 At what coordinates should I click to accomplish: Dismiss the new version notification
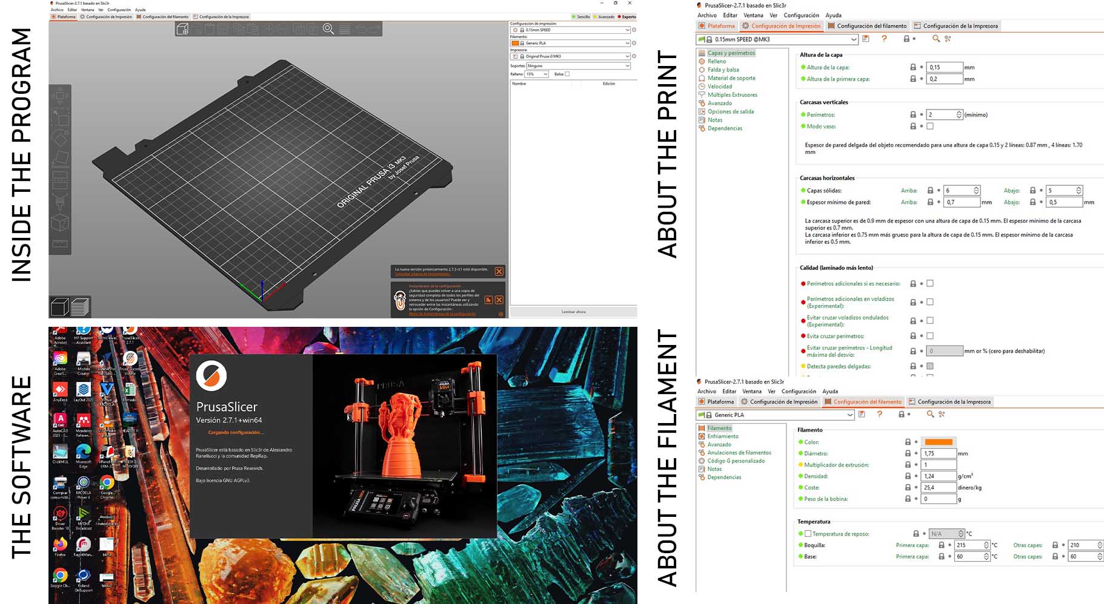(x=499, y=272)
